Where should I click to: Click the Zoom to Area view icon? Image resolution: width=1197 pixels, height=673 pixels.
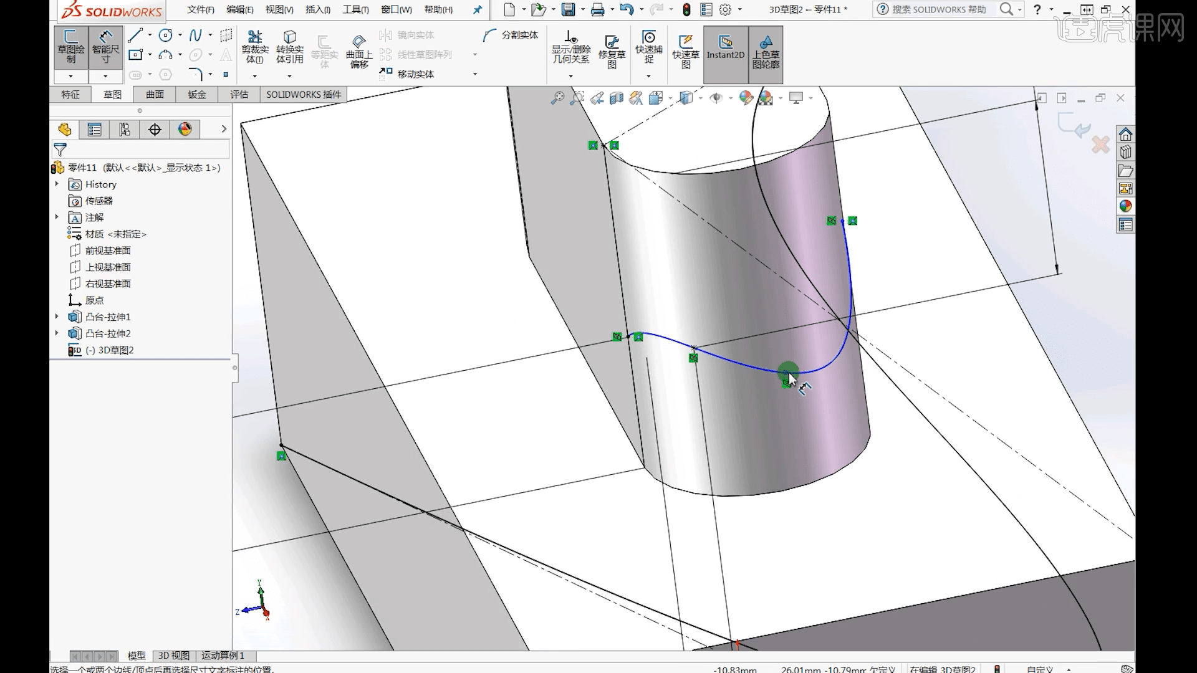(x=577, y=98)
